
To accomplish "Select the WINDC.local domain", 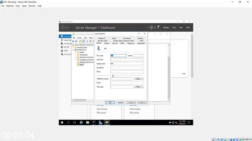I will click(80, 50).
